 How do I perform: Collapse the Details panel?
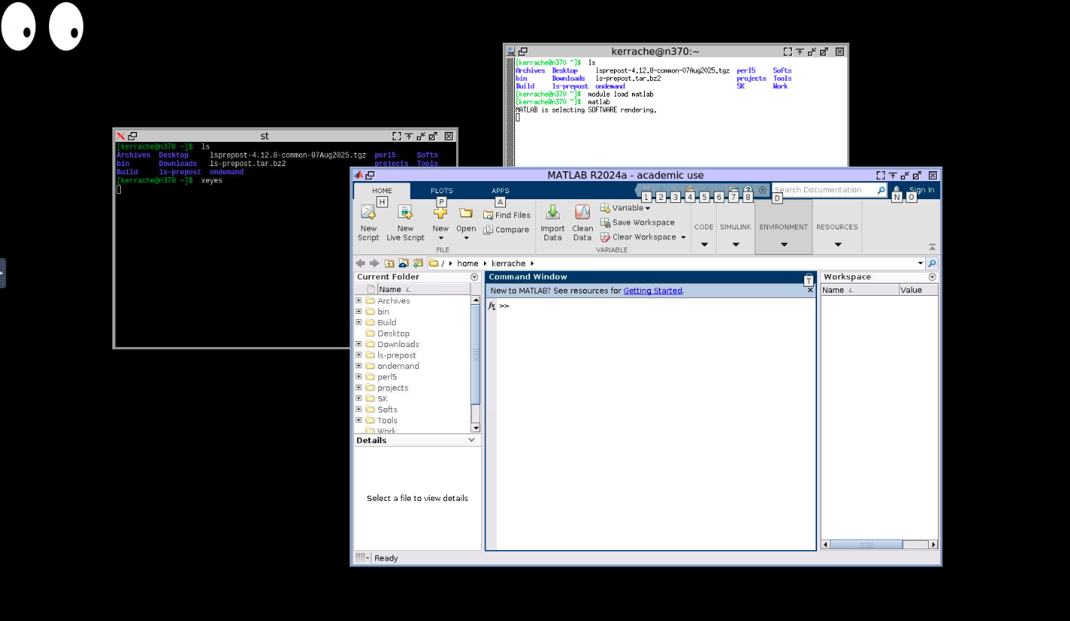pos(472,440)
